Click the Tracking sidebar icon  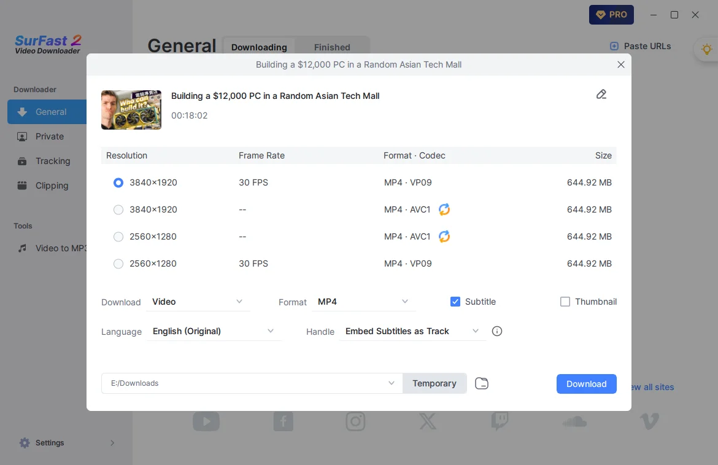pos(22,161)
